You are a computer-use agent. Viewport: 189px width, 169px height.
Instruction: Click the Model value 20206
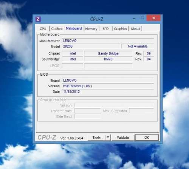click(x=91, y=46)
